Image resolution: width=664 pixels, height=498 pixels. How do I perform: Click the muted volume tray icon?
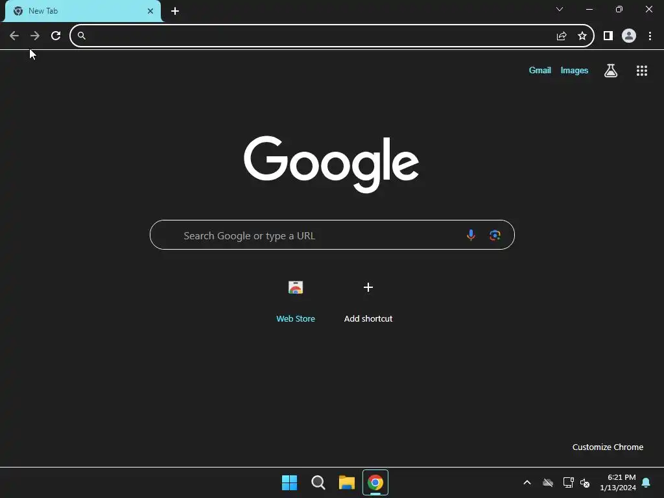[x=585, y=482]
